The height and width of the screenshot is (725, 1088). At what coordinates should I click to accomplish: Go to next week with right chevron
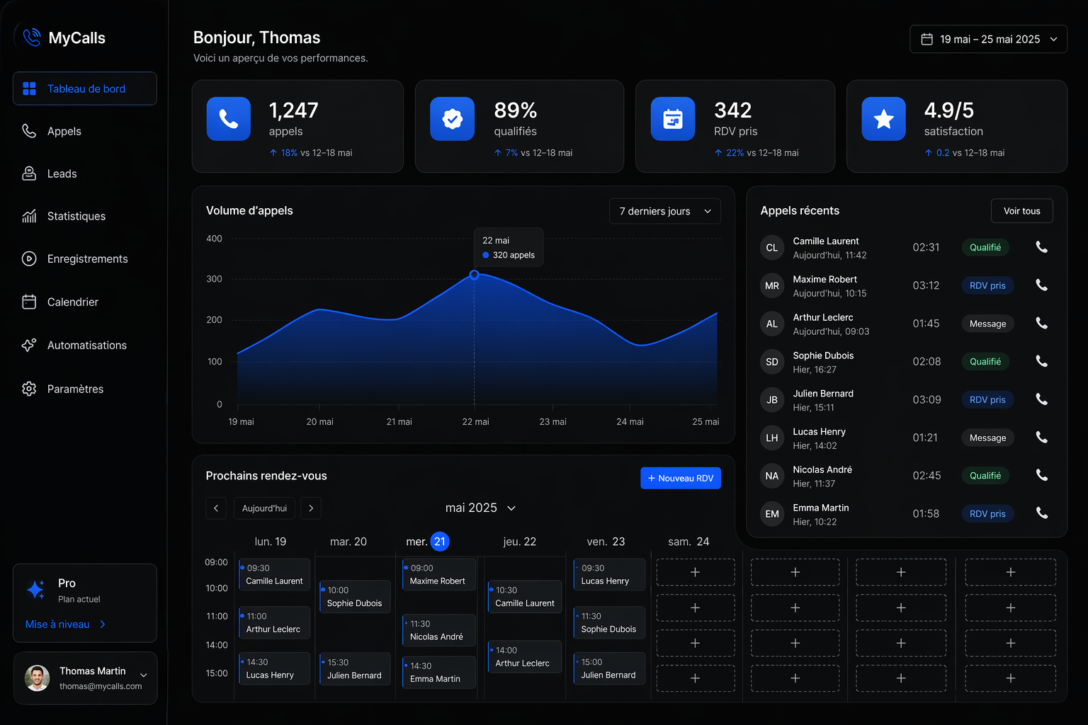coord(311,508)
